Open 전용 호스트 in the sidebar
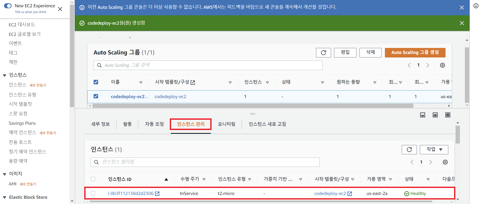 tap(20, 142)
